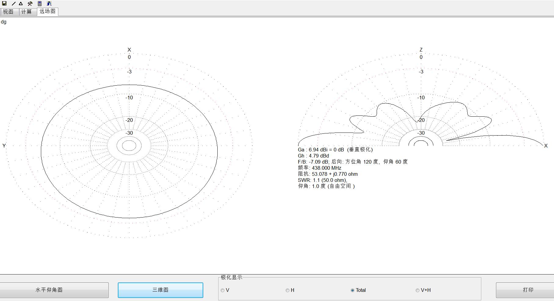
Task: Click the 频率 438.000 MHz text line
Action: pos(320,168)
